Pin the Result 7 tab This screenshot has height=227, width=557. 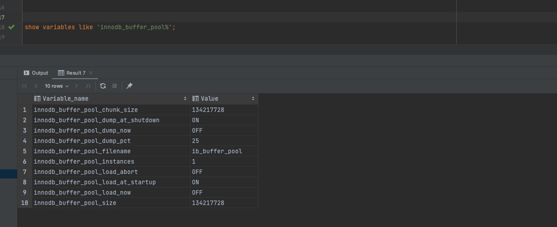tap(129, 86)
